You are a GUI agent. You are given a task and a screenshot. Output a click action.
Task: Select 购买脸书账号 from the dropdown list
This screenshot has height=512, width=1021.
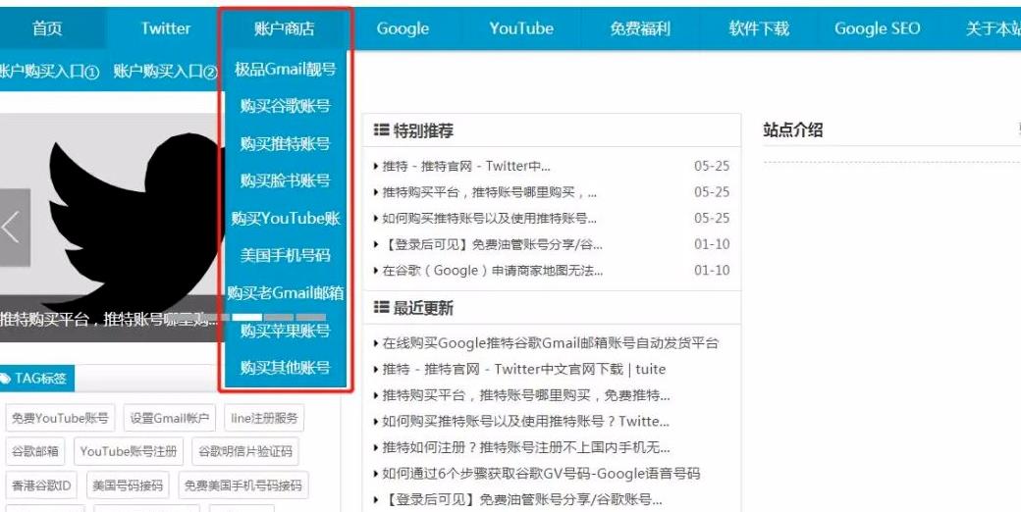pos(285,180)
